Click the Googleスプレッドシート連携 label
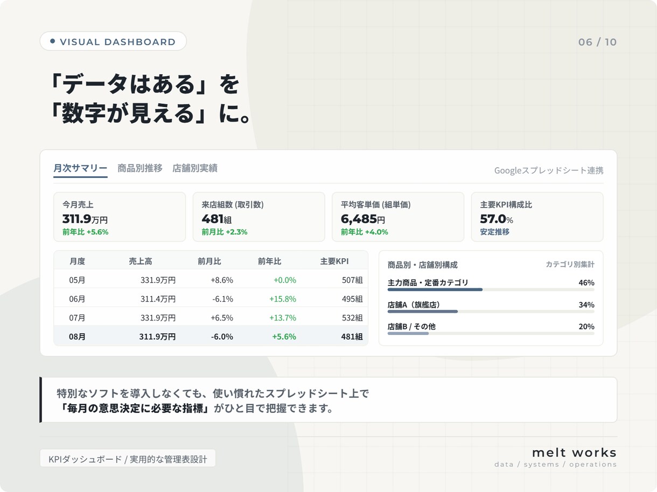 pos(549,170)
